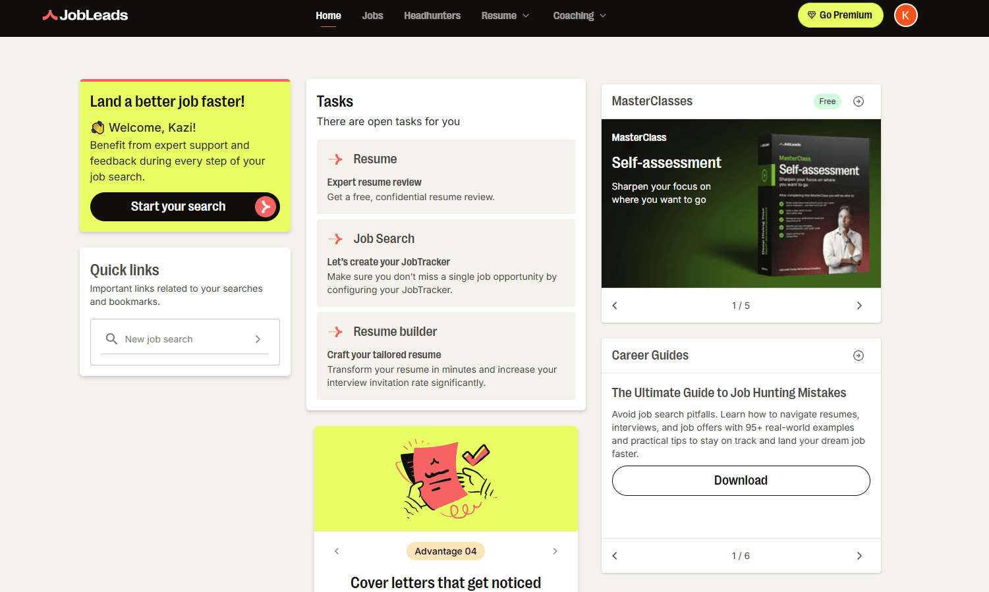Click the JobLeads logo

click(x=85, y=15)
